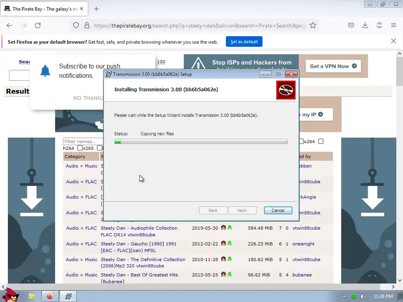Click Firefox icon in taskbar
This screenshot has height=302, width=403.
50,296
